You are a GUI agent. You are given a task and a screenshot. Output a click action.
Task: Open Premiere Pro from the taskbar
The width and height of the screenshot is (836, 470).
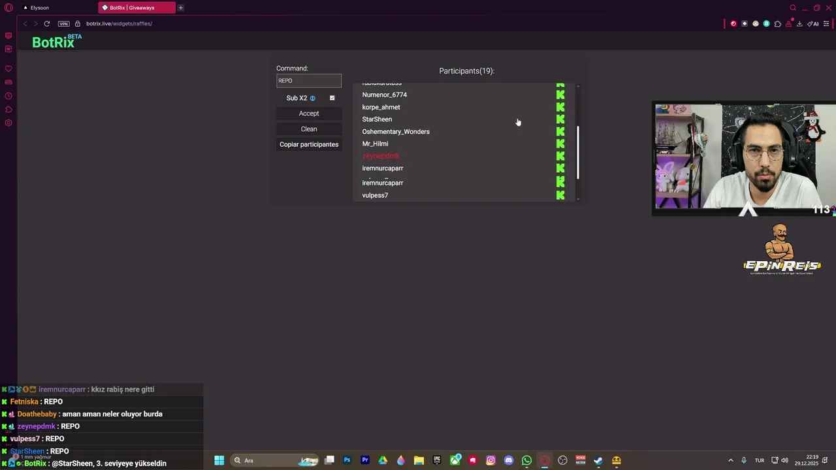point(365,460)
